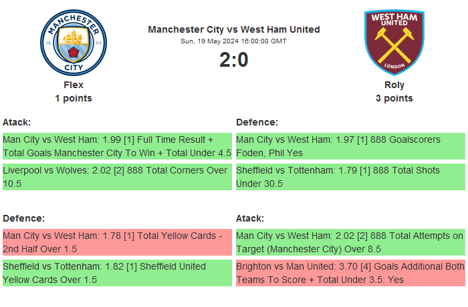
Task: Select the Total Attempts on Target Over 8.5 bet
Action: tap(350, 242)
